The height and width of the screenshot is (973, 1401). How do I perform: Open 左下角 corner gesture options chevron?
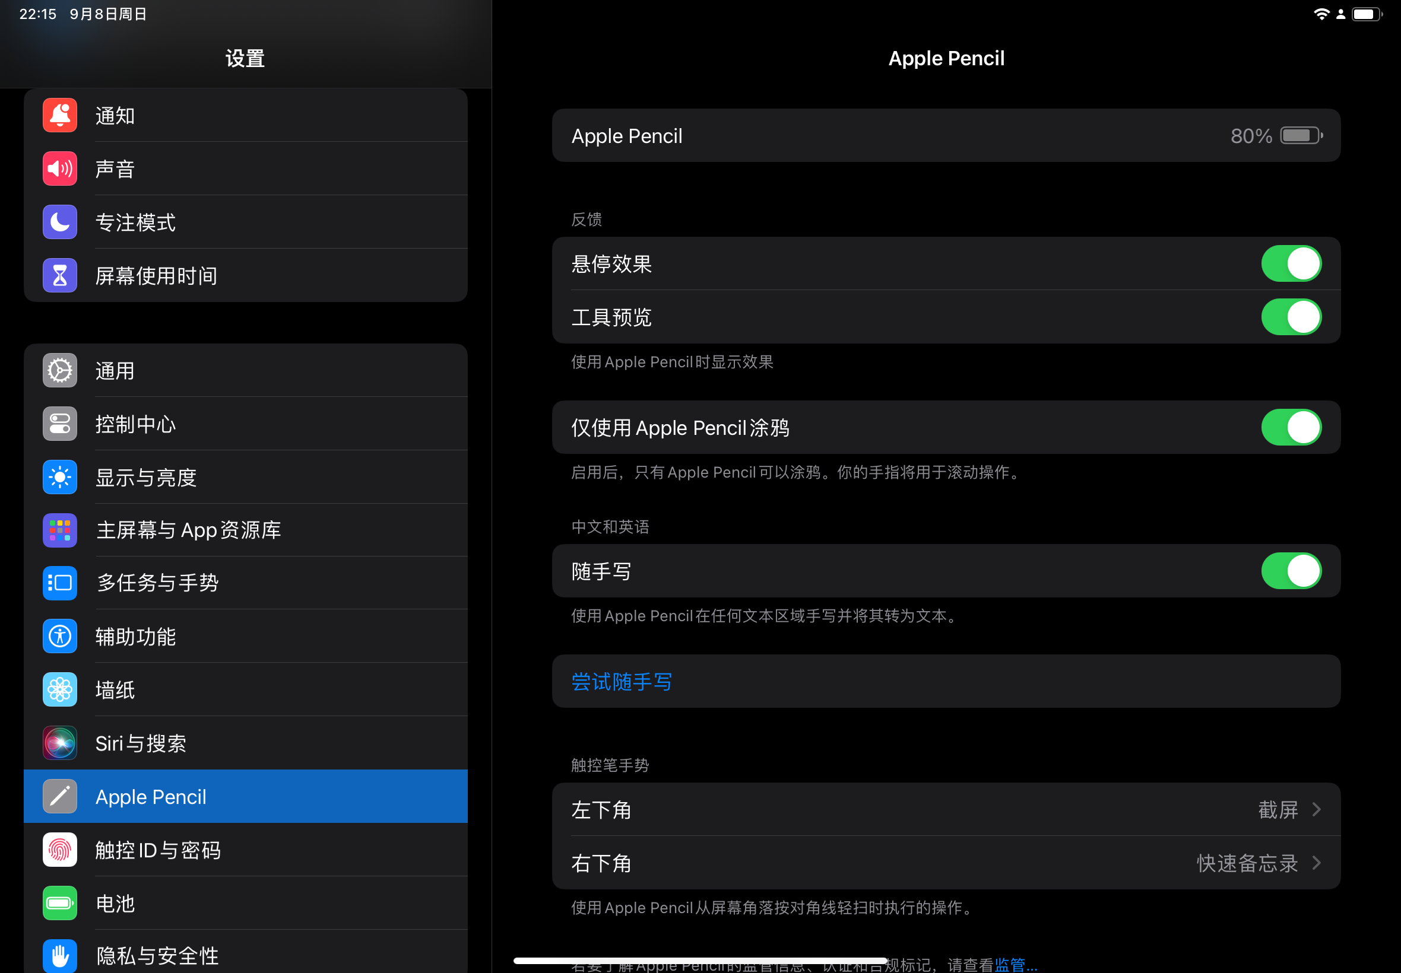pos(1316,810)
